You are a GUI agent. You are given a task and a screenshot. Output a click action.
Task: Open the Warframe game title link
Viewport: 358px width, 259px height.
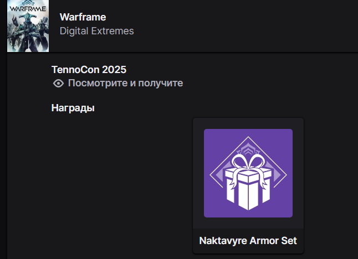pos(83,17)
